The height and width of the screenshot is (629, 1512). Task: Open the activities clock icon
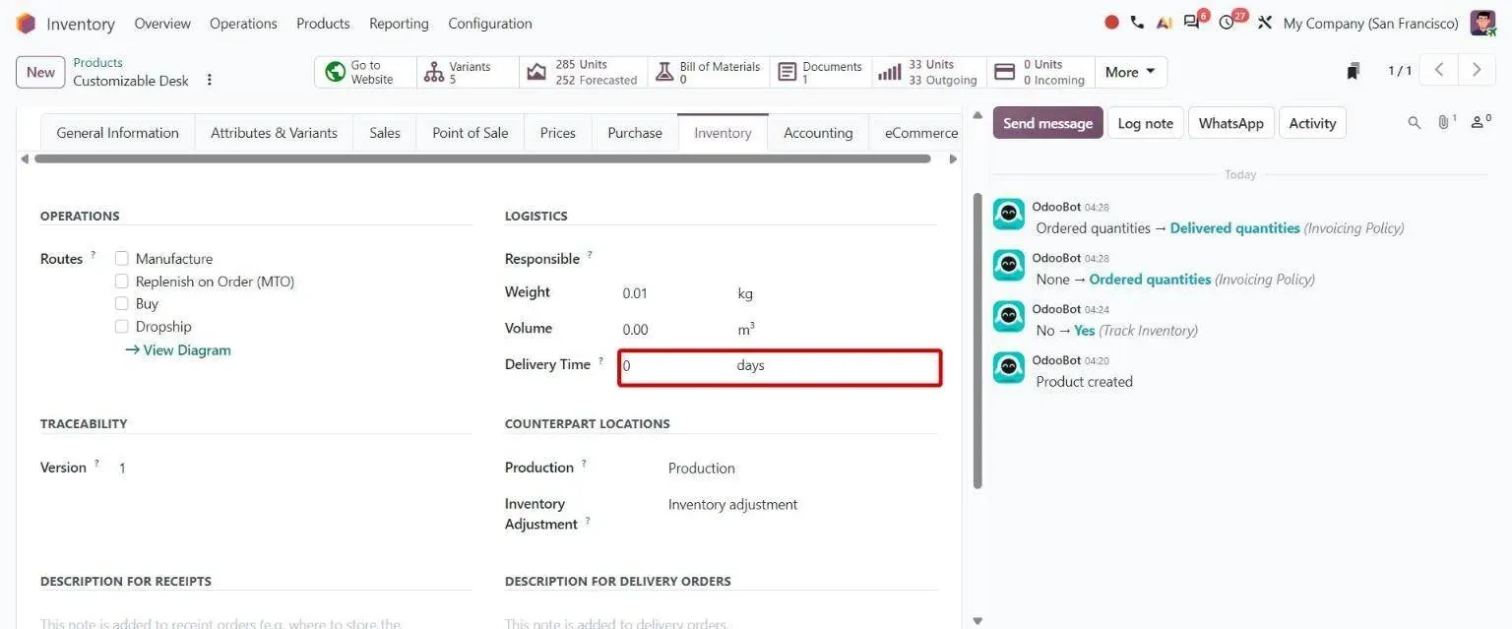(1227, 23)
